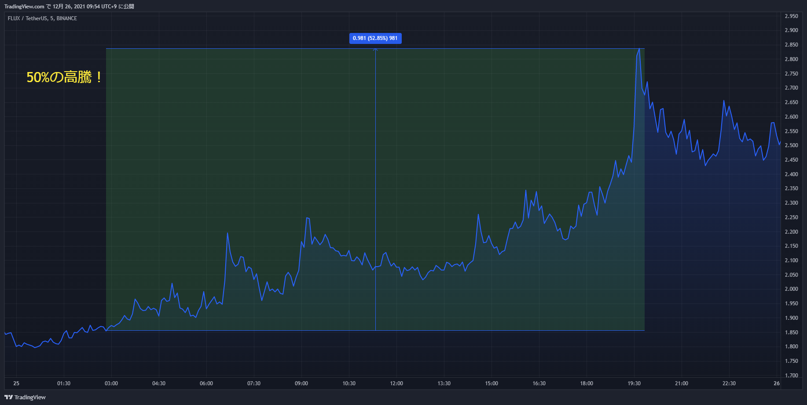
Task: Click the 15:00 time axis label
Action: pyautogui.click(x=492, y=383)
